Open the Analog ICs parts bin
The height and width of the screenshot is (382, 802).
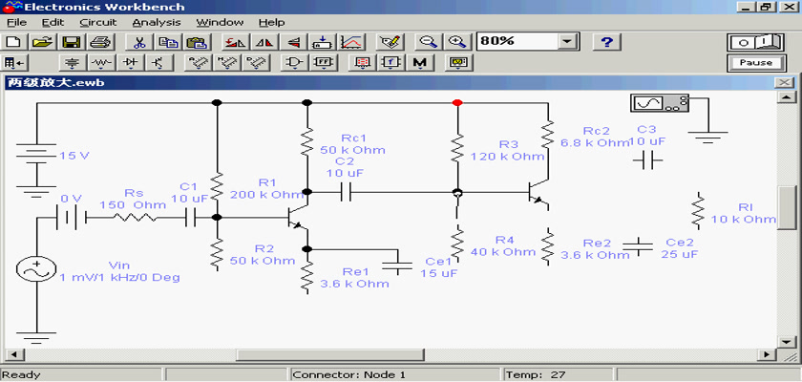(198, 63)
